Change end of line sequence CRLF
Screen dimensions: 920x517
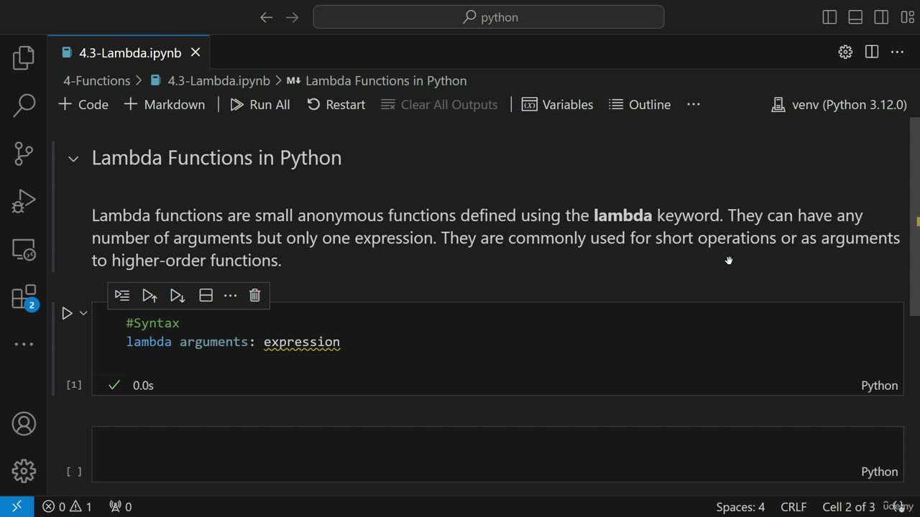pyautogui.click(x=793, y=506)
